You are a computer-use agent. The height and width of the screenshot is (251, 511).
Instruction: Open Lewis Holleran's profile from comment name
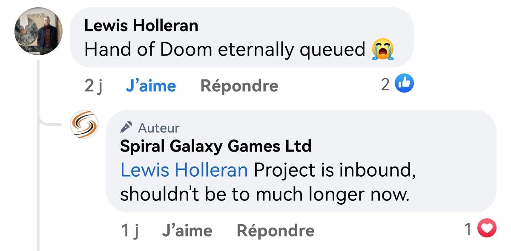pos(141,25)
